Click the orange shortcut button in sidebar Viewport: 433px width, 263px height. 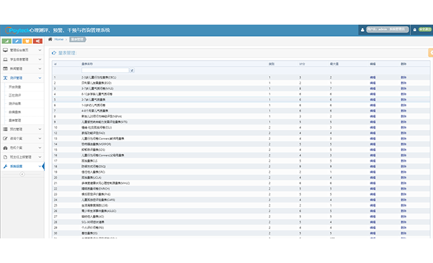(27, 41)
